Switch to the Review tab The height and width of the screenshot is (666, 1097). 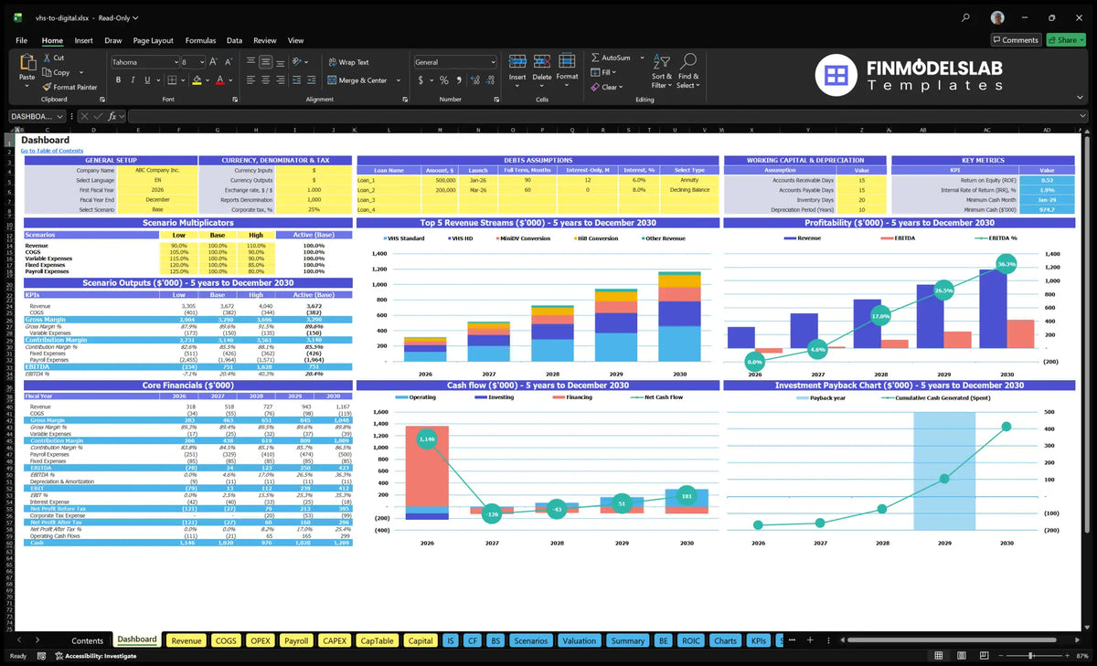(x=265, y=40)
